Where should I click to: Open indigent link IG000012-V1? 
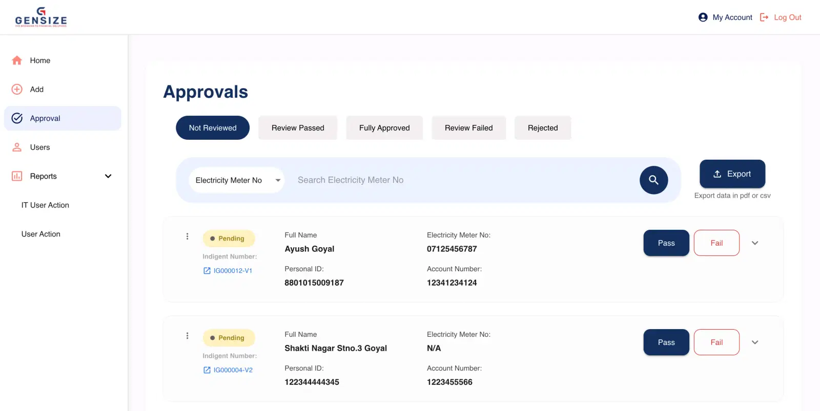228,271
